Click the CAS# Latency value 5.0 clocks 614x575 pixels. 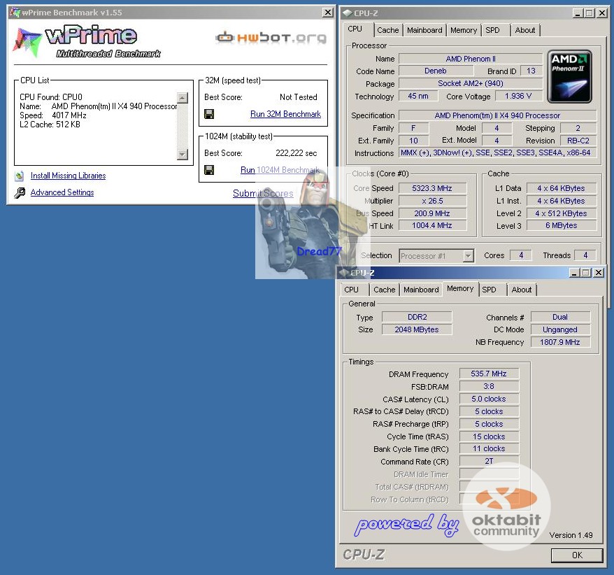(x=489, y=399)
